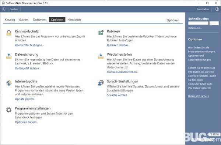The height and width of the screenshot is (145, 221).
Task: Open the info icon in header
Action: pyautogui.click(x=217, y=9)
